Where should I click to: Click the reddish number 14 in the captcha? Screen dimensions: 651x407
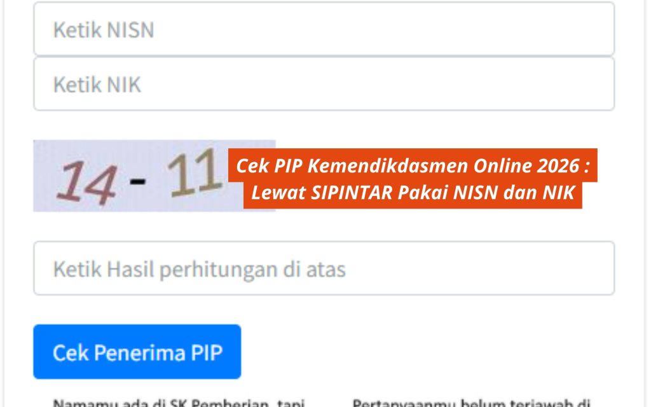point(86,183)
